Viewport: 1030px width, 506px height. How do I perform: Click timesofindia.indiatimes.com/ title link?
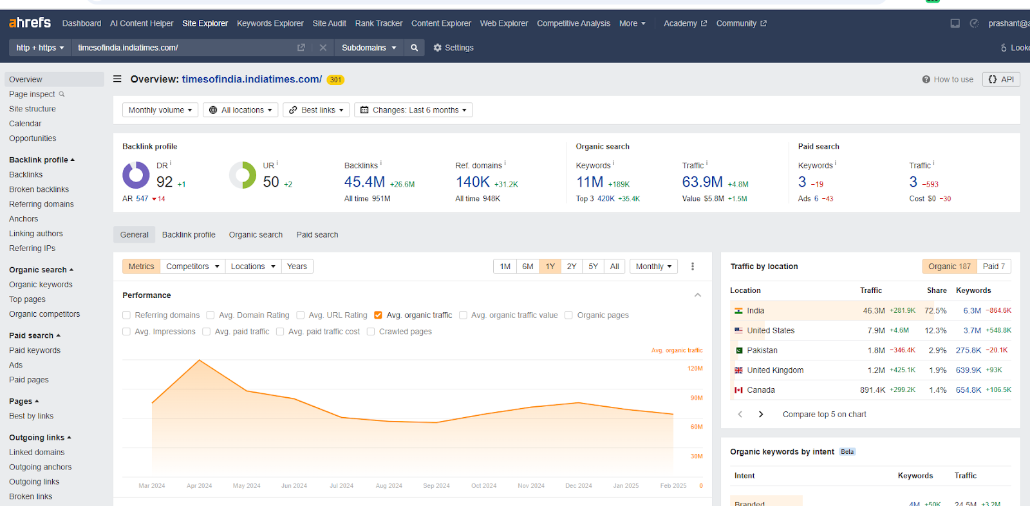[252, 79]
